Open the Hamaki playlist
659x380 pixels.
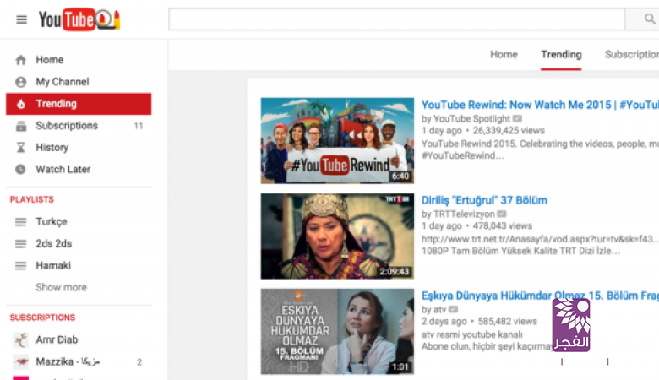[52, 266]
